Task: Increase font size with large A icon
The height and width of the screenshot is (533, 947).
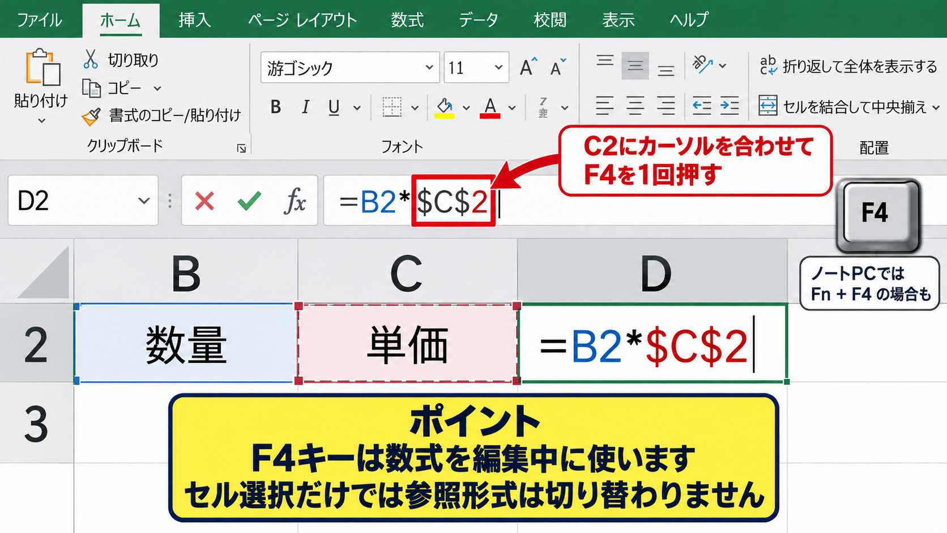Action: tap(528, 67)
